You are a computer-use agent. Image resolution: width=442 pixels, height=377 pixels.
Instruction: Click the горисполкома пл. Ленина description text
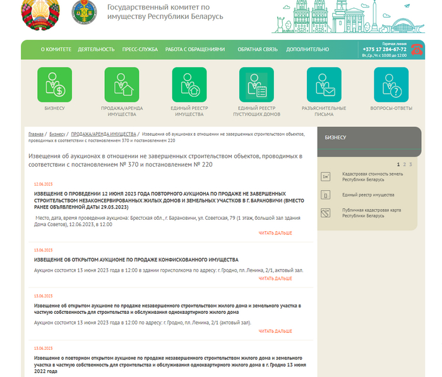[169, 270]
